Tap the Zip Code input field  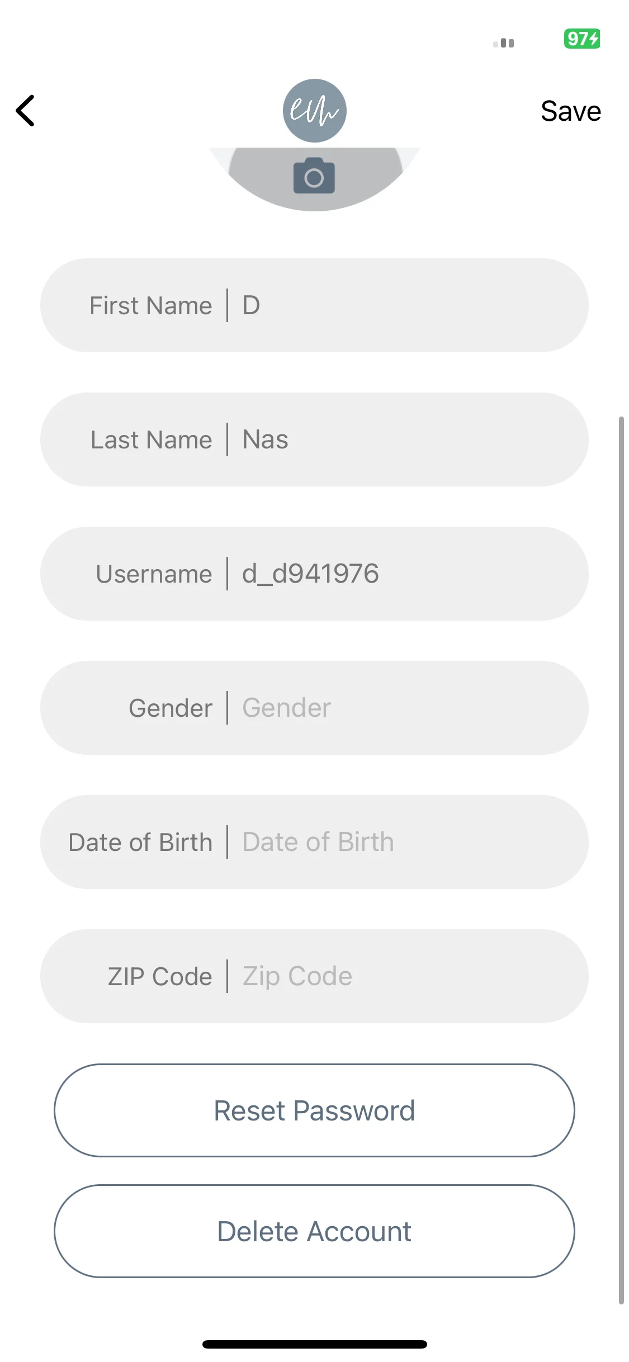pyautogui.click(x=314, y=976)
